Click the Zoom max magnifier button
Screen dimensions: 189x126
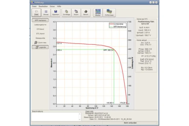(40, 42)
